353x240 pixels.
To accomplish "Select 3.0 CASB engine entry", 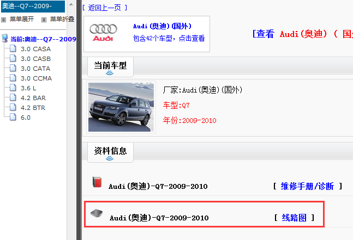I will (35, 59).
